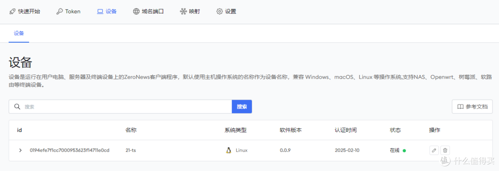Click the 系统类型 column header
Viewport: 499px width, 171px height.
236,130
